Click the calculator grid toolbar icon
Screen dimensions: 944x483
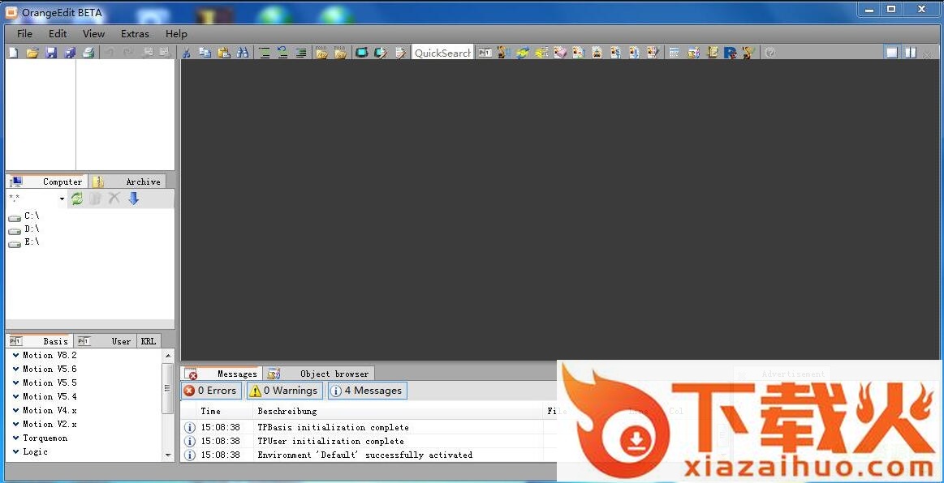tap(675, 53)
